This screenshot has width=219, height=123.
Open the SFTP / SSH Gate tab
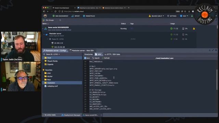point(112,54)
